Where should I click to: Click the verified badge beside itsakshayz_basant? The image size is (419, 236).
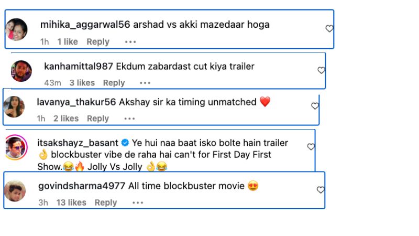click(x=125, y=143)
